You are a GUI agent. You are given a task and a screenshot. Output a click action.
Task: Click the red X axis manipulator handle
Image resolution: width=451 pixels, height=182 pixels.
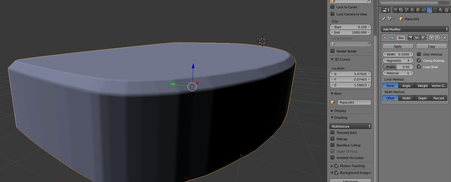click(197, 83)
